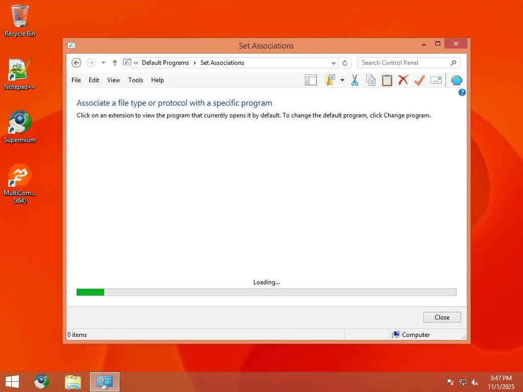Maximize the Set Associations window

coord(438,44)
